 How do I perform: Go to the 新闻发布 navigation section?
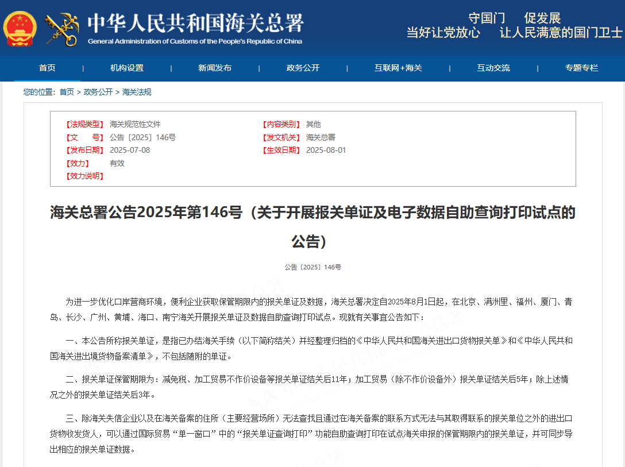point(215,68)
